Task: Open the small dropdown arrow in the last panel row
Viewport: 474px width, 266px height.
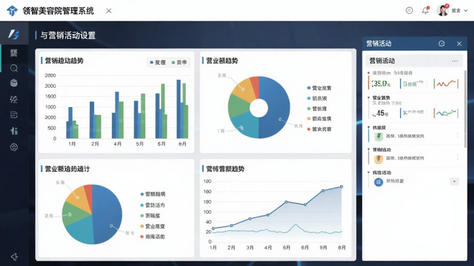Action: [454, 181]
